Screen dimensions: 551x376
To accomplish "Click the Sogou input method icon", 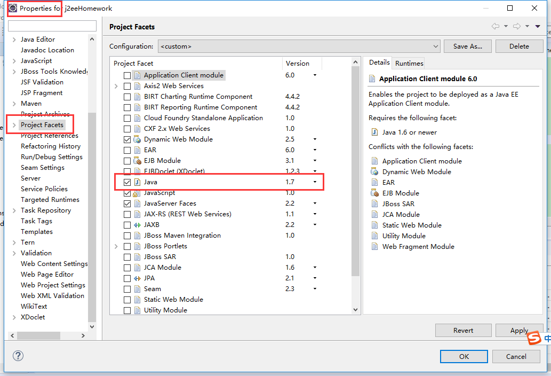I will tap(534, 338).
